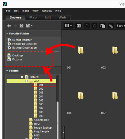
Task: Rotate image clockwise
Action: (94, 26)
